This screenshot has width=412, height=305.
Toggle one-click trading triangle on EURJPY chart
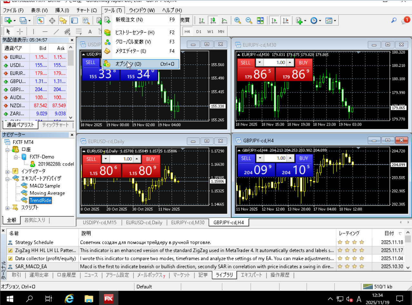pos(239,55)
